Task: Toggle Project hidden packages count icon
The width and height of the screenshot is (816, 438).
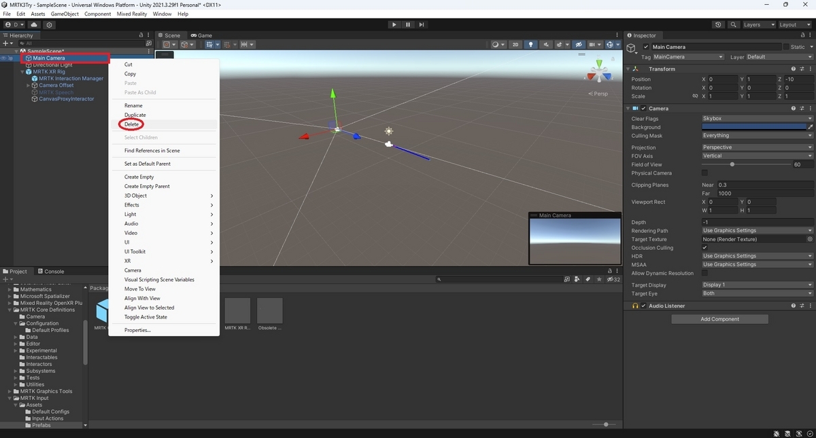Action: coord(613,279)
